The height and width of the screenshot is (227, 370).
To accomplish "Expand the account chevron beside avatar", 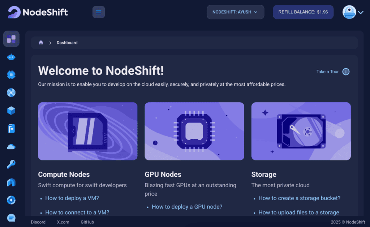I will (x=361, y=12).
